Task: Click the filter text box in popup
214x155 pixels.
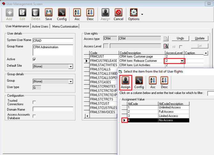Action: click(211, 93)
